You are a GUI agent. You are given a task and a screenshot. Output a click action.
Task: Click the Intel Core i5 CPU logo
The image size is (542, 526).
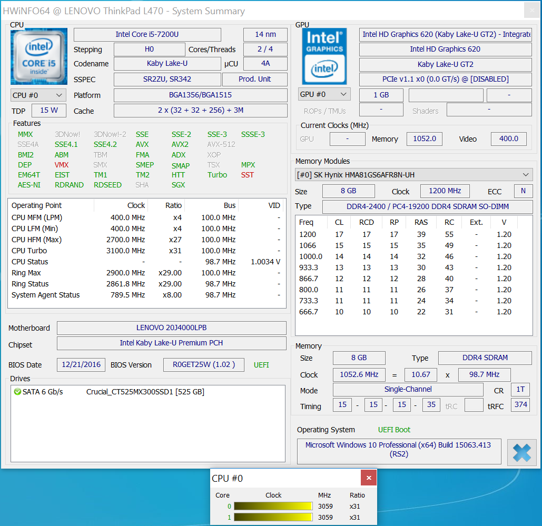click(x=39, y=57)
